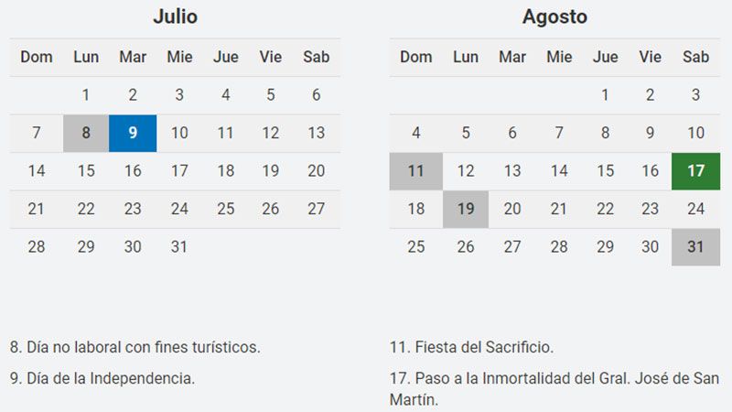Image resolution: width=732 pixels, height=412 pixels.
Task: Click gray-shaded 11 in Agosto calendar
Action: coord(416,171)
